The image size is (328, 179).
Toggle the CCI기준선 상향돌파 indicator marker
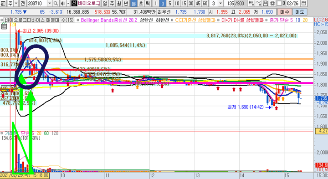pyautogui.click(x=172, y=20)
